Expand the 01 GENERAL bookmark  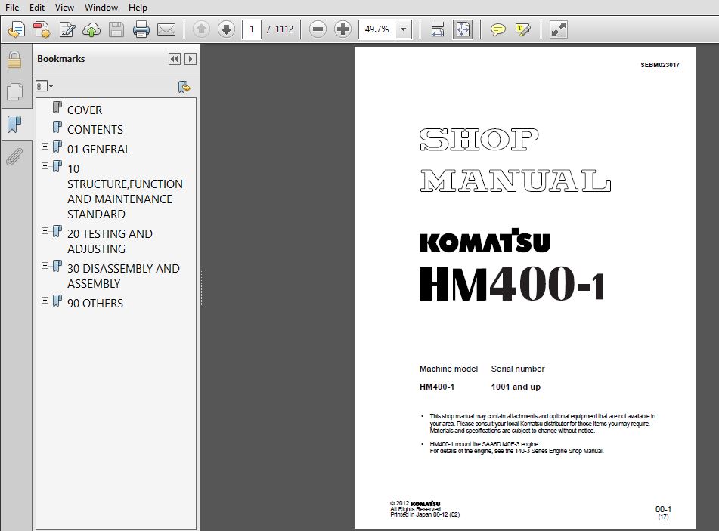pyautogui.click(x=45, y=147)
